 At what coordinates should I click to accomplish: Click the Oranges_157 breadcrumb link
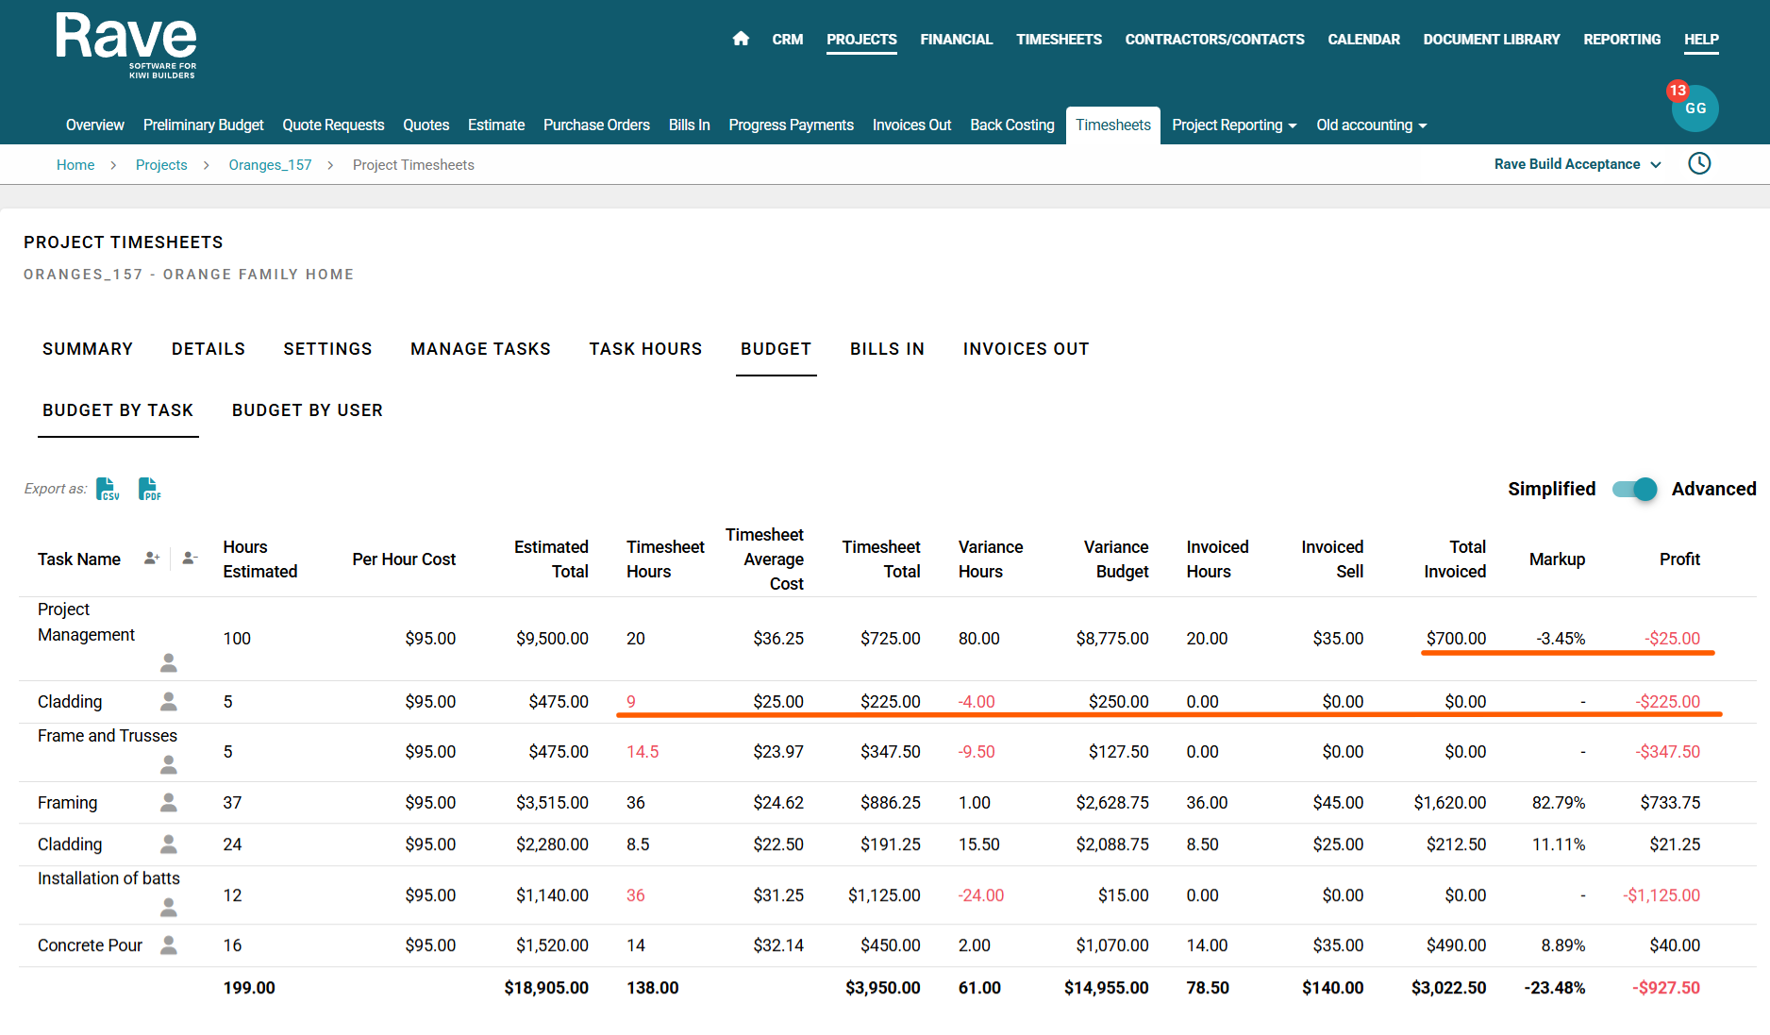pos(270,165)
